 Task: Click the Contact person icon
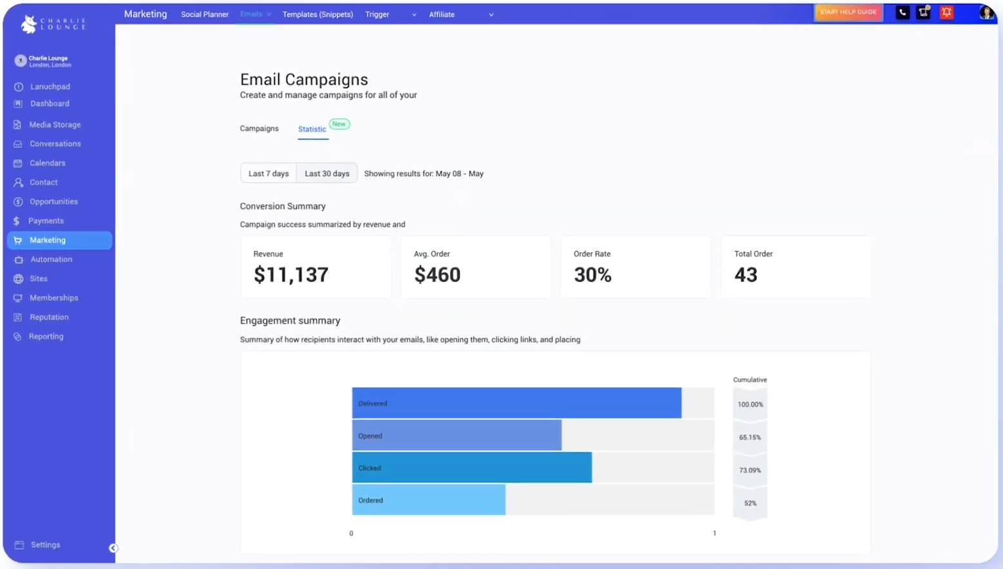click(18, 183)
